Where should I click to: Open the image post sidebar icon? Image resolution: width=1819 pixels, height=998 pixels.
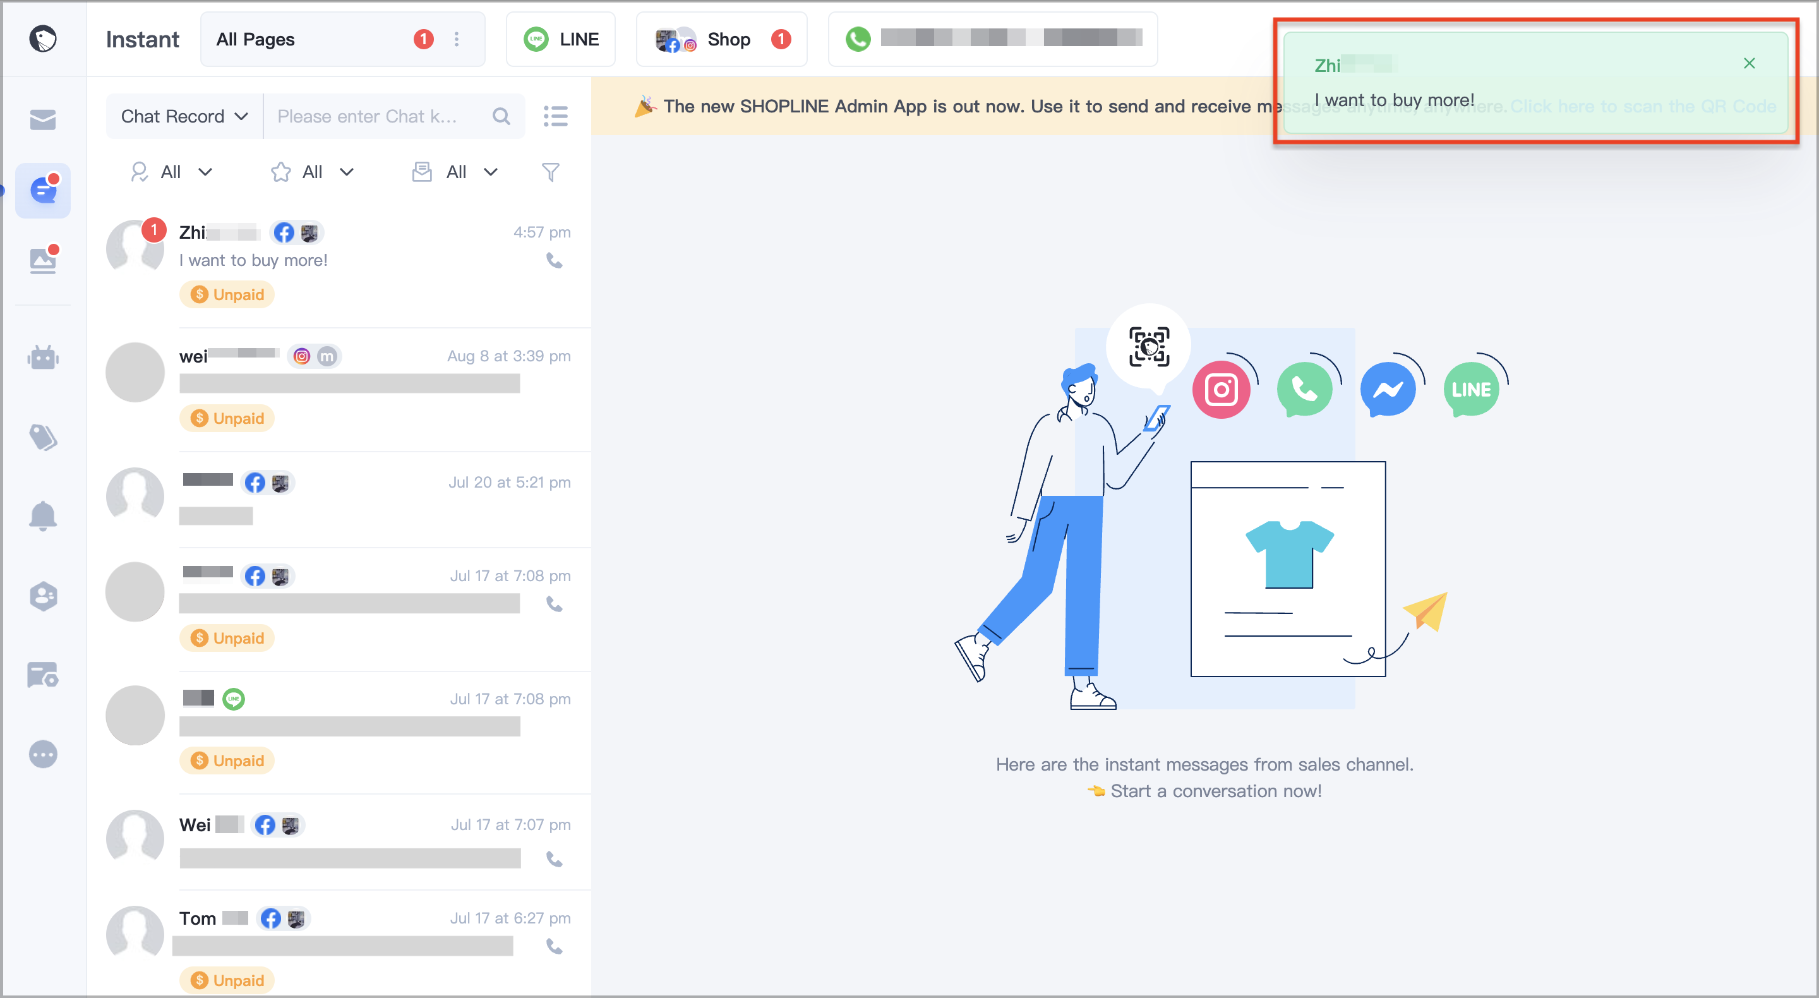tap(43, 260)
